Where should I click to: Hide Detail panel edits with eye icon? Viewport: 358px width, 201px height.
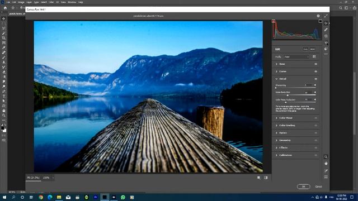[x=315, y=79]
